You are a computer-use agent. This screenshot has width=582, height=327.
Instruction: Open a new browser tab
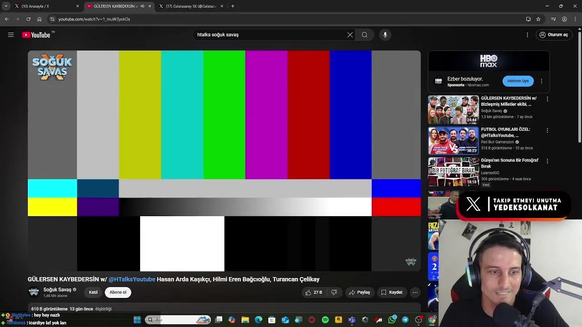click(x=233, y=6)
